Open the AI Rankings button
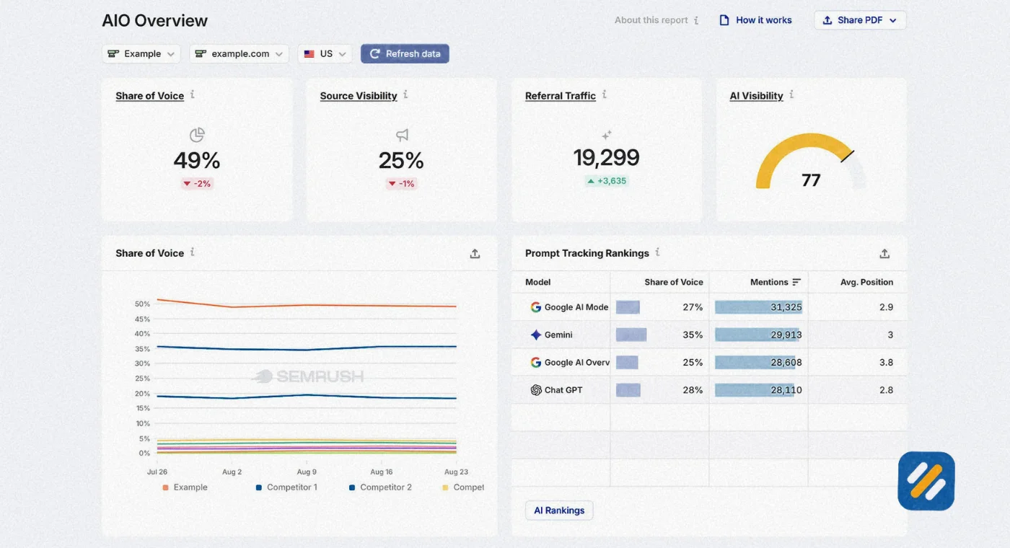 click(559, 511)
